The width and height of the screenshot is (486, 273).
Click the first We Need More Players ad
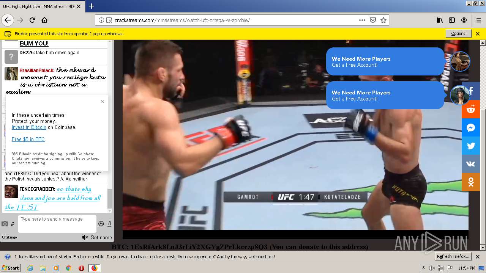385,61
